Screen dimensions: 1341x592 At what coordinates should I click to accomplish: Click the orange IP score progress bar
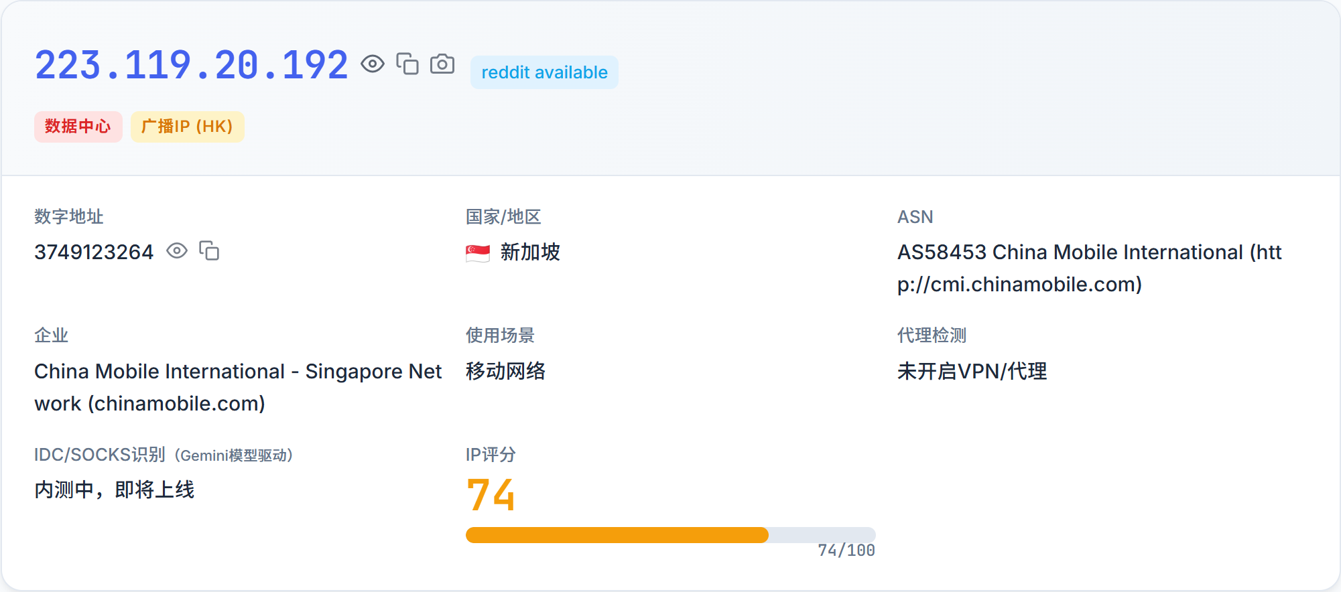[617, 535]
